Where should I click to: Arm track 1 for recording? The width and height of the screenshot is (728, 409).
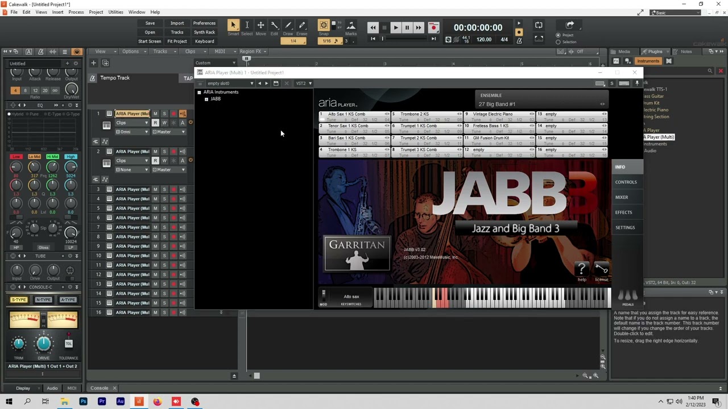173,114
